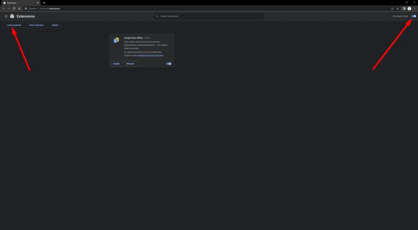Bookmark this page with the star icon

[x=398, y=8]
